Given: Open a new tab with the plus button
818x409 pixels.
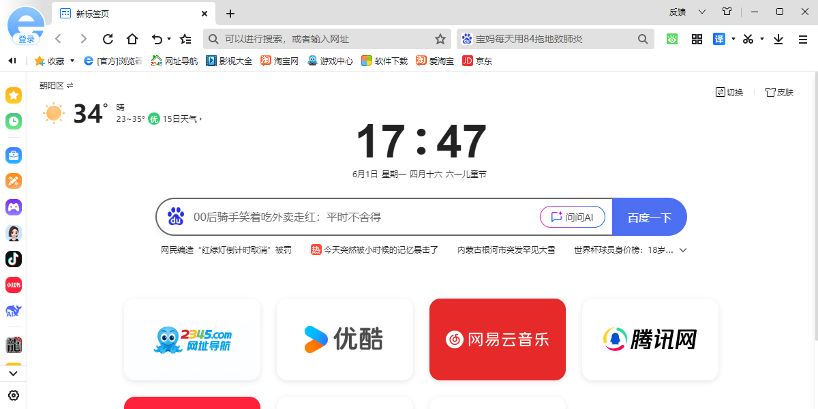Looking at the screenshot, I should [230, 14].
